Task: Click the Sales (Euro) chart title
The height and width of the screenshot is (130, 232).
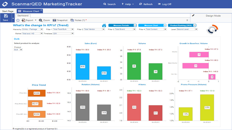Action: click(90, 43)
